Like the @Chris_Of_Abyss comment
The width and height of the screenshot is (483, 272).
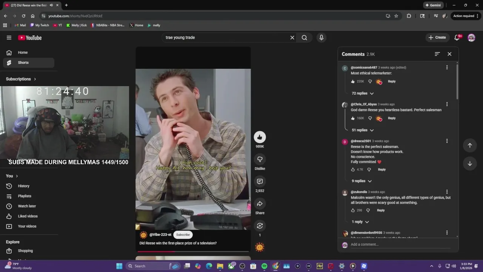click(353, 118)
